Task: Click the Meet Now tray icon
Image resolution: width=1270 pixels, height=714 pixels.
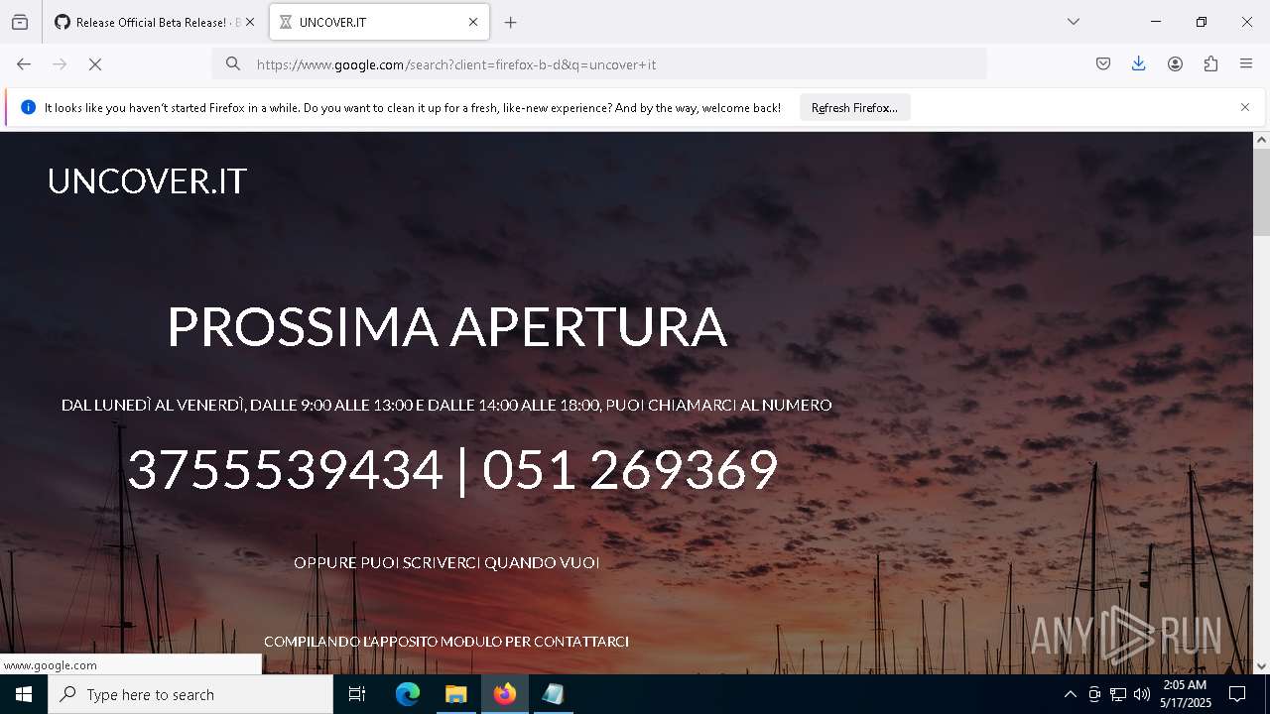Action: (x=1094, y=694)
